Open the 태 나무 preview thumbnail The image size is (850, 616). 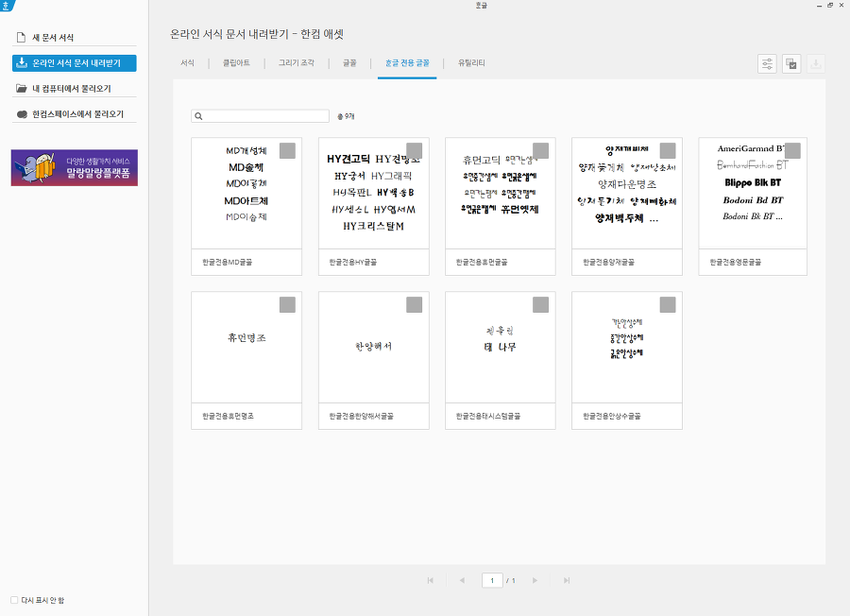tap(501, 348)
